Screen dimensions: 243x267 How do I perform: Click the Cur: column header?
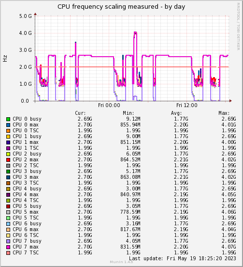pos(81,113)
